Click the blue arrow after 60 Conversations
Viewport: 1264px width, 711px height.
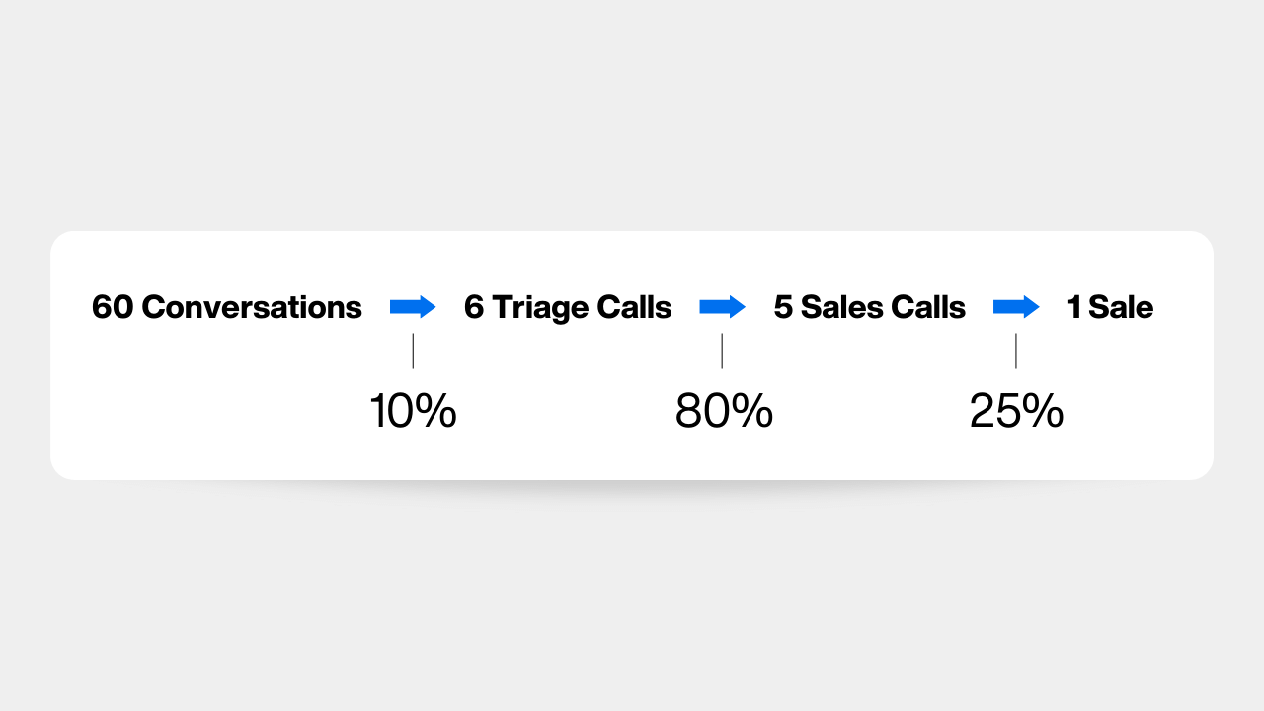pyautogui.click(x=413, y=307)
